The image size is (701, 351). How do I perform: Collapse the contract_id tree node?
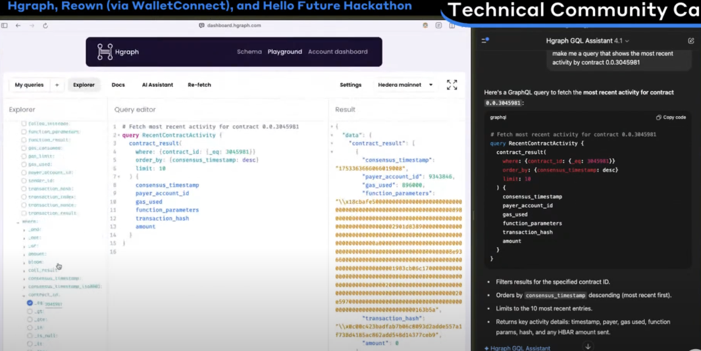click(24, 295)
